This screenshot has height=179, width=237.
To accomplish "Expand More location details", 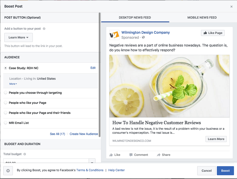I will tap(13, 84).
